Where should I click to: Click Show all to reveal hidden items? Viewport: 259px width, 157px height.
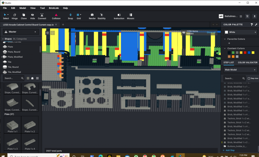211,32
